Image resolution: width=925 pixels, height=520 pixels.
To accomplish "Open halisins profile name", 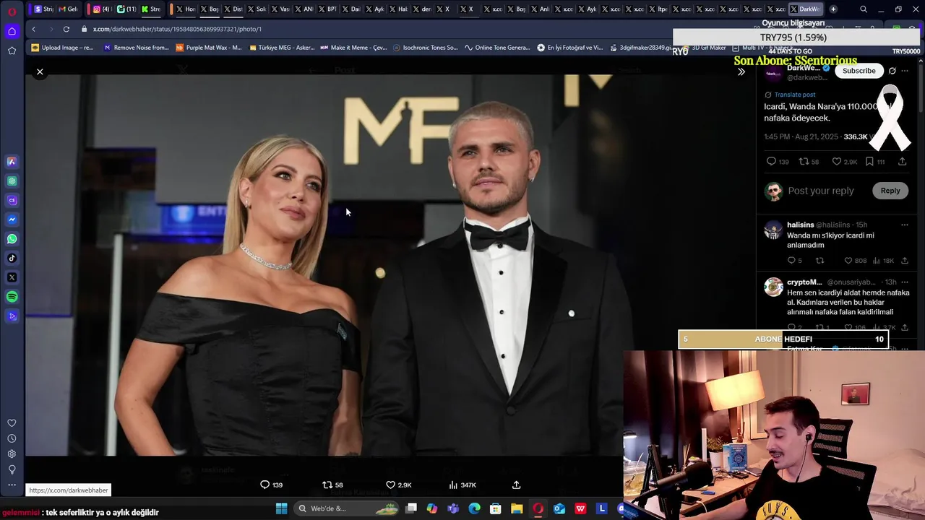I will [800, 225].
